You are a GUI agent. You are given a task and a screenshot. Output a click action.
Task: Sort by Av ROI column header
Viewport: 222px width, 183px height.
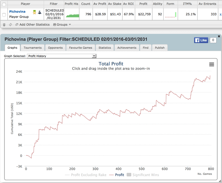click(x=128, y=4)
